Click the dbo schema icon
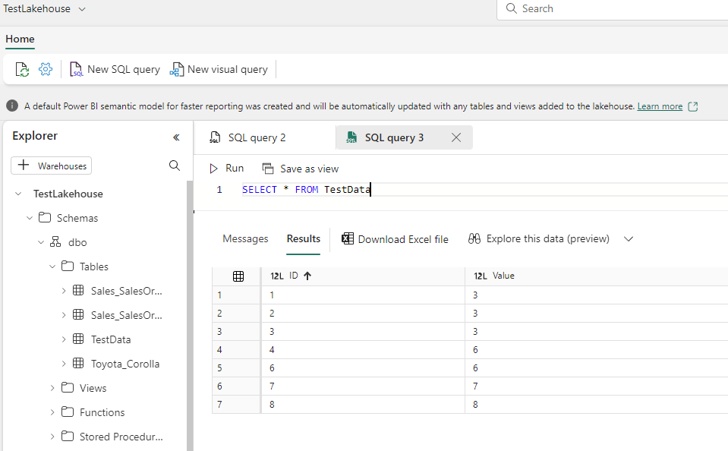The image size is (728, 451). (55, 242)
